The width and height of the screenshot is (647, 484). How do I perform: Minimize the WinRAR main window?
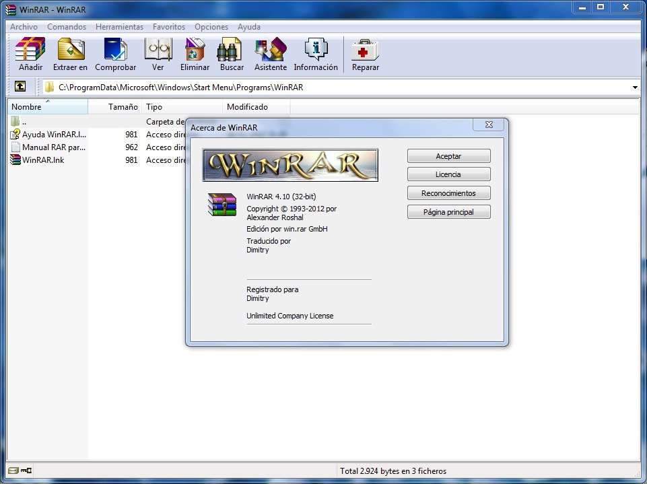(x=582, y=7)
